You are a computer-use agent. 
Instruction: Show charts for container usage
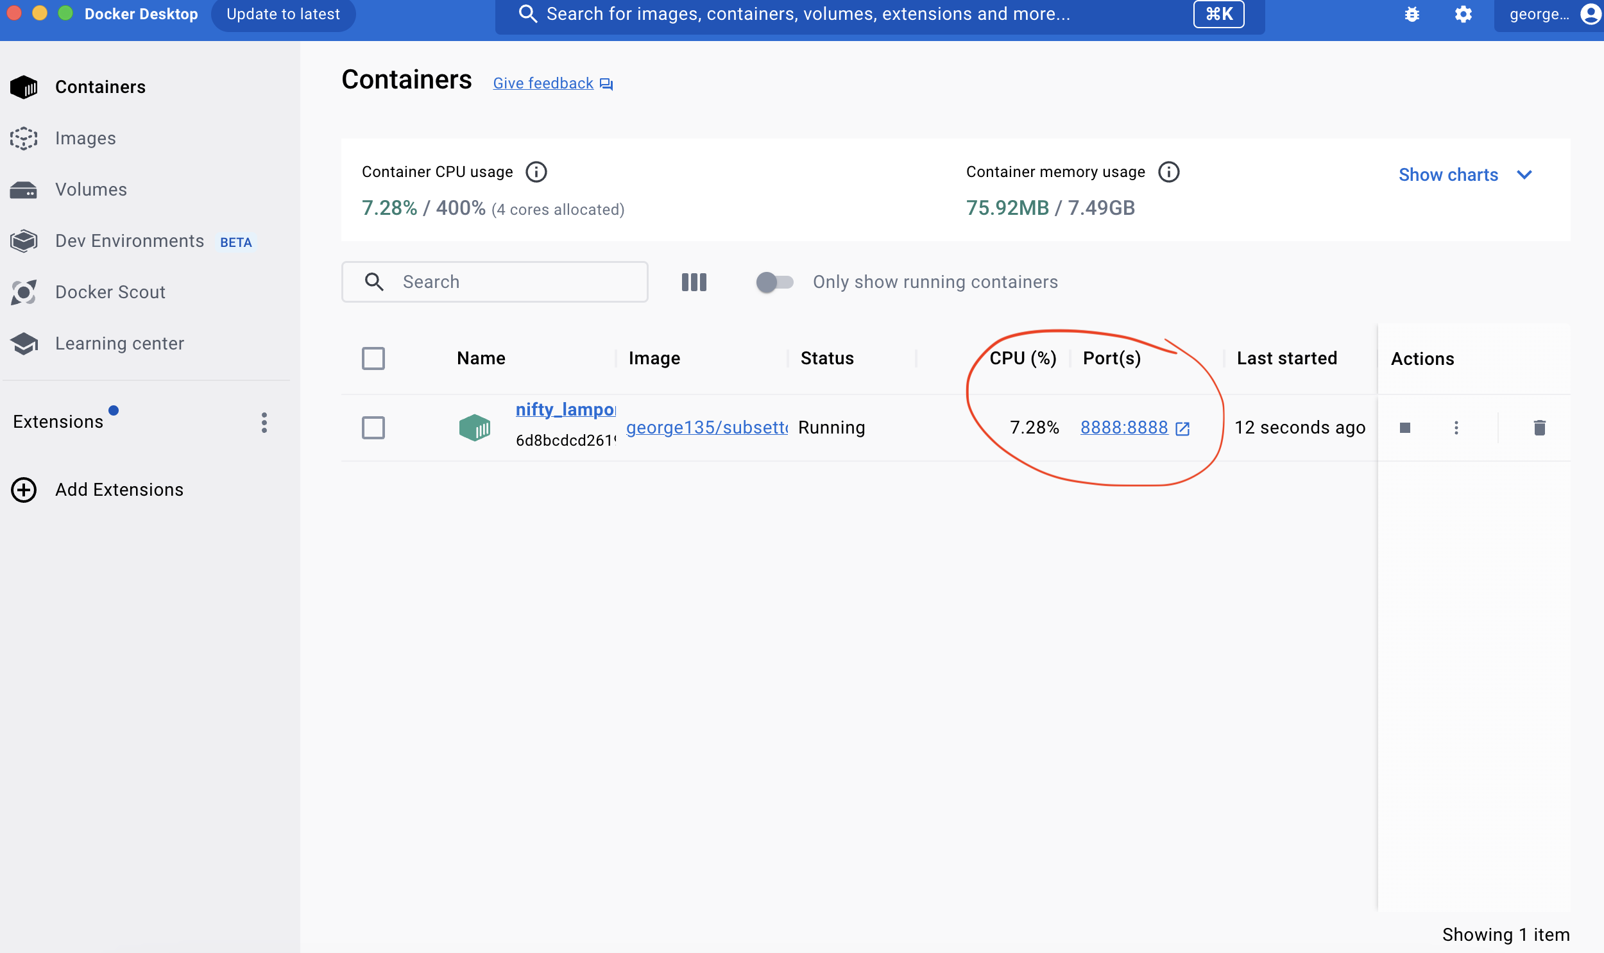click(x=1465, y=174)
